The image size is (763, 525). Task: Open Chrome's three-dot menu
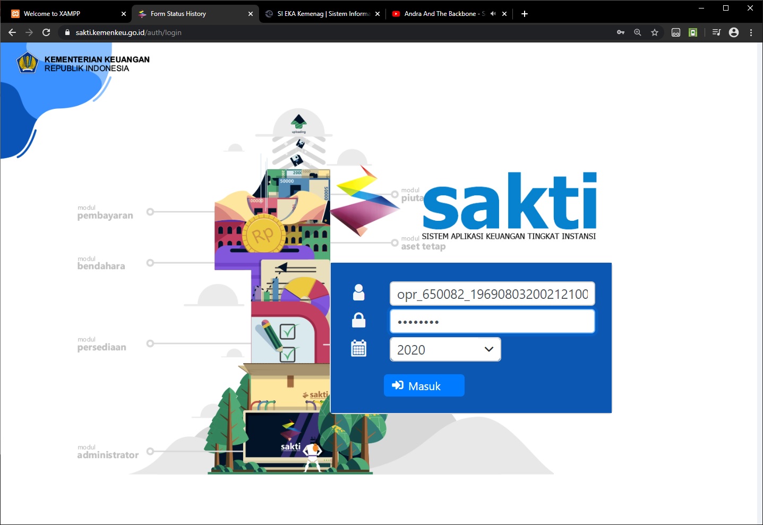pos(751,32)
